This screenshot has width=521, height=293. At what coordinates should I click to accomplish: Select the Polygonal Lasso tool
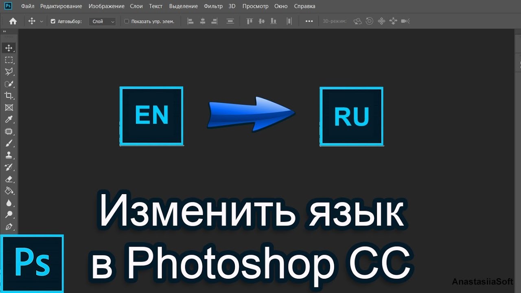tap(9, 72)
